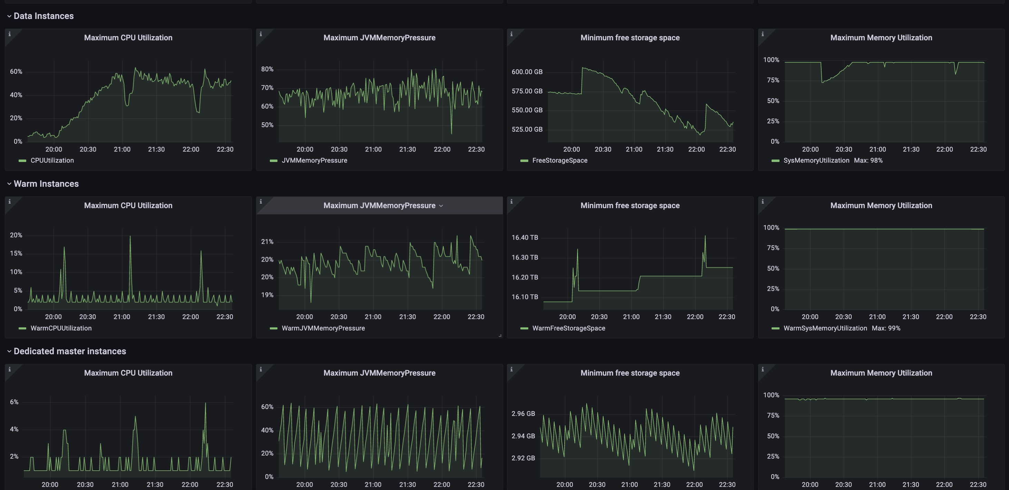Toggle WarmSysMemoryUtilization legend series
Screen dimensions: 1009x490
click(x=825, y=328)
